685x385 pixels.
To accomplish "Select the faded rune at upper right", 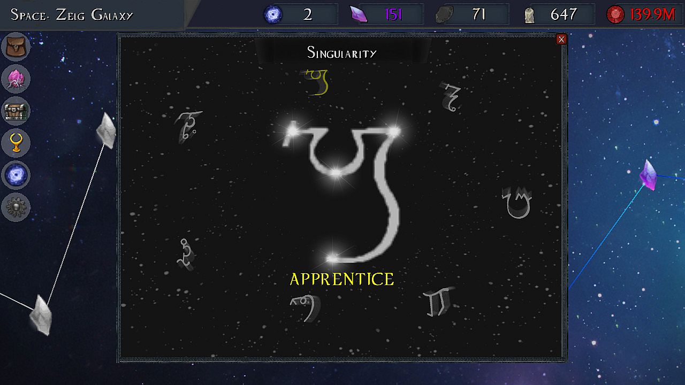I will coord(451,97).
